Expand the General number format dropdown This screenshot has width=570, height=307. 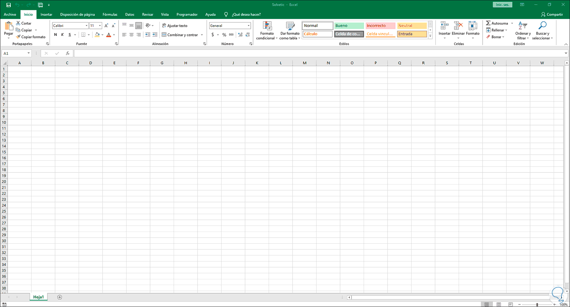[x=249, y=25]
